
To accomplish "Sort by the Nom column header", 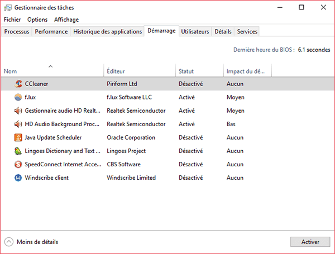I will coord(52,70).
